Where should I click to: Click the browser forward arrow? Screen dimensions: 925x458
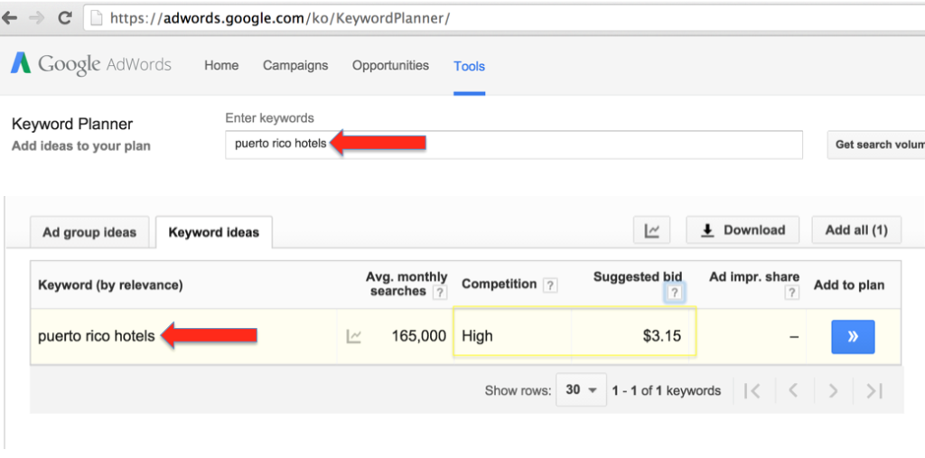coord(36,18)
